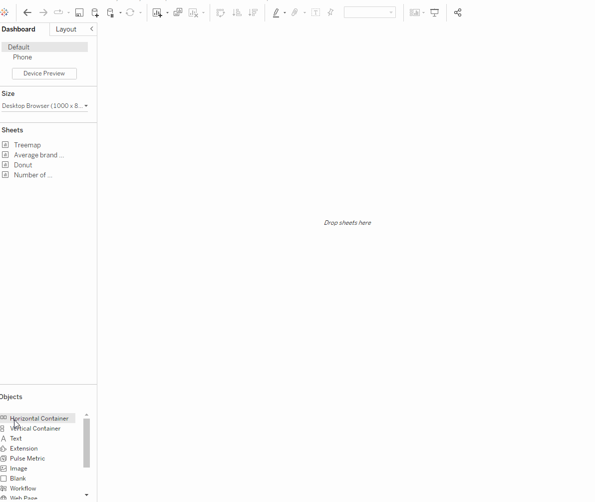Open the Clear Sheet dropdown arrow
595x502 pixels.
[203, 13]
